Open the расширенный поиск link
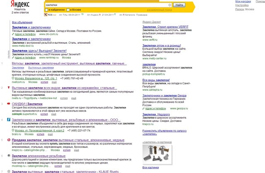Image resolution: width=265 pixels, height=173 pixels. [159, 10]
